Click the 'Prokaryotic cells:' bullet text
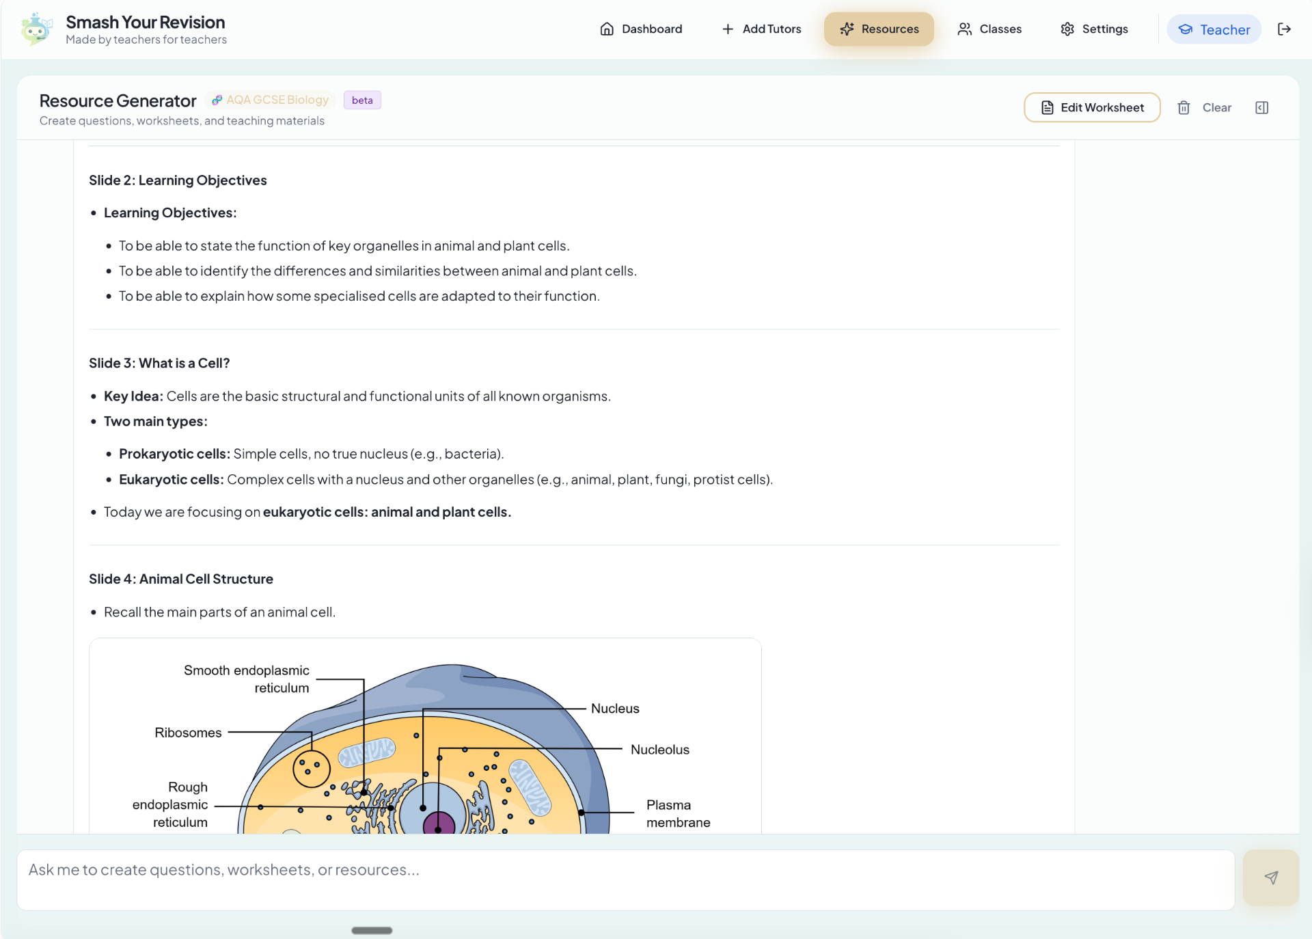The height and width of the screenshot is (939, 1312). click(312, 454)
